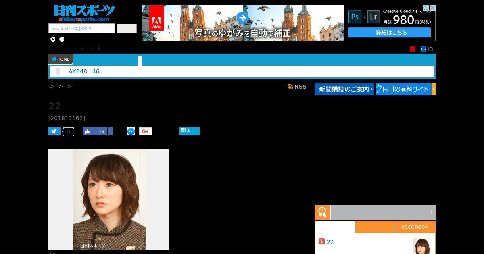484x254 pixels.
Task: Open the AKB48 sub-navigation link
Action: point(78,71)
